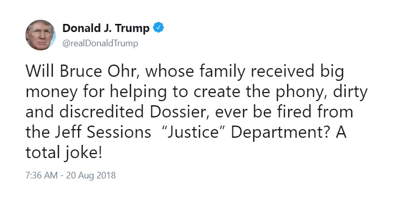Click the Donald J. Trump display name

pyautogui.click(x=106, y=28)
